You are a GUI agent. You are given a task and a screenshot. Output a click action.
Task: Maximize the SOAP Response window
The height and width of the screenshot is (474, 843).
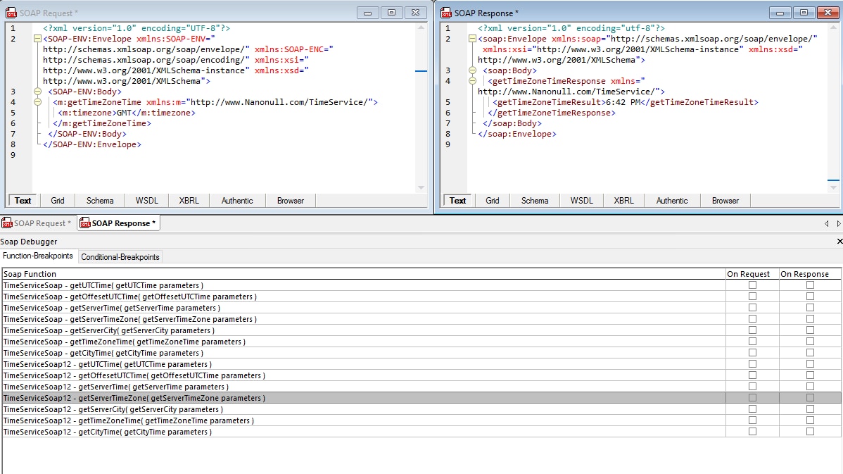click(804, 13)
